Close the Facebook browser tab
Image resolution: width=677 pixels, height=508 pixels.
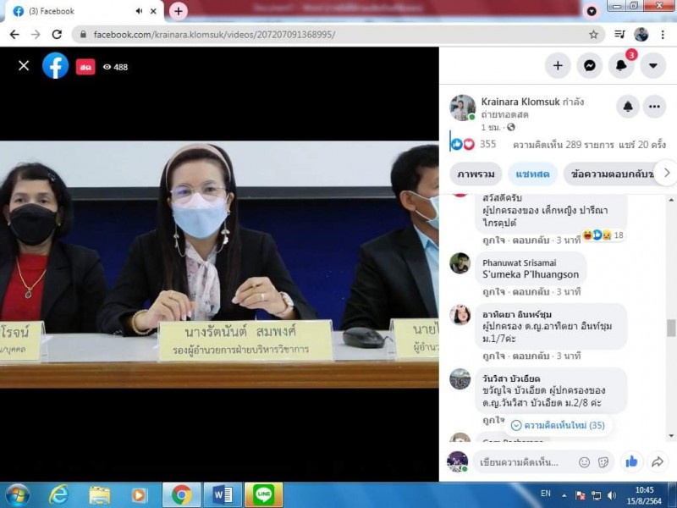point(153,11)
